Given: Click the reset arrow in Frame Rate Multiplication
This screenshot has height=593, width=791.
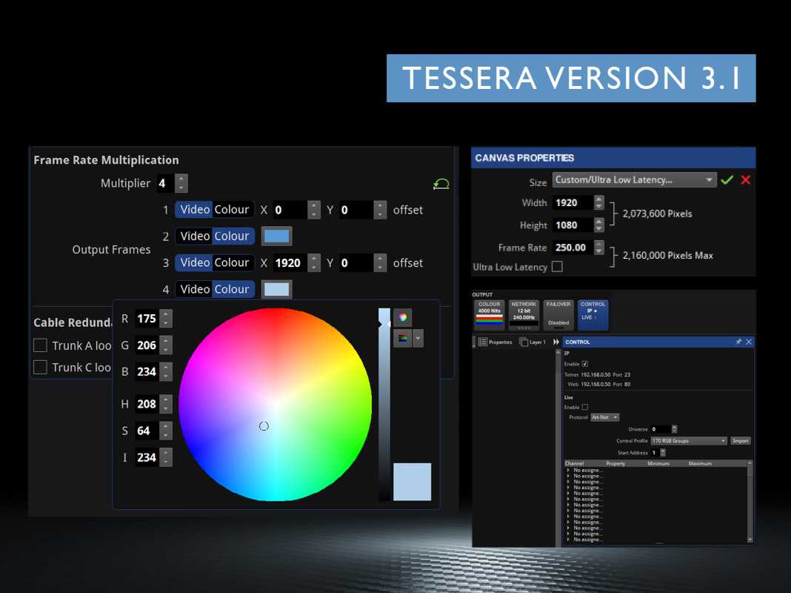Looking at the screenshot, I should tap(441, 183).
